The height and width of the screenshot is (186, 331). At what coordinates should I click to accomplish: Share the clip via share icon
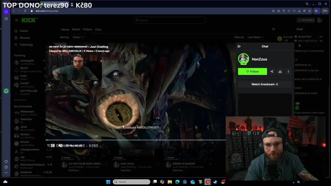click(x=272, y=72)
